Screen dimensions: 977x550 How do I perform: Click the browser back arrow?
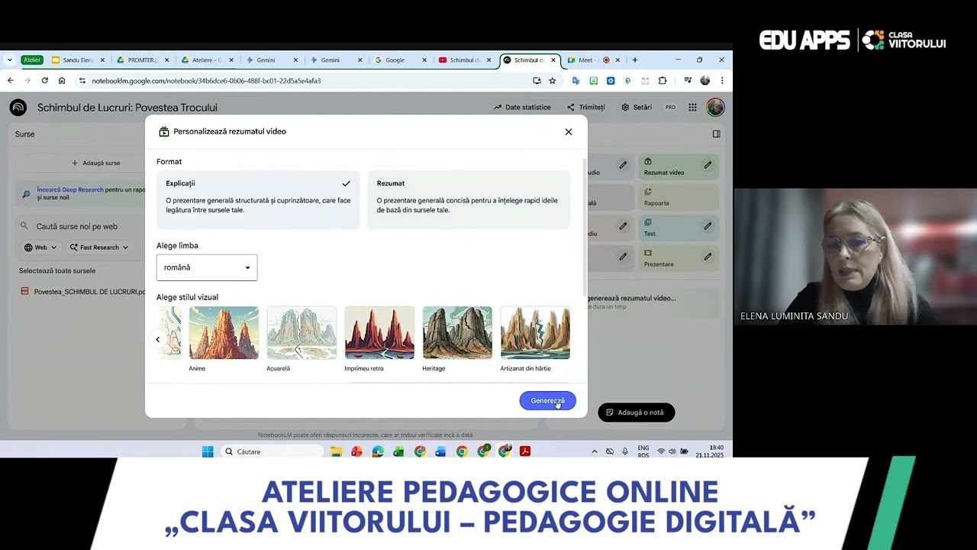pos(11,80)
